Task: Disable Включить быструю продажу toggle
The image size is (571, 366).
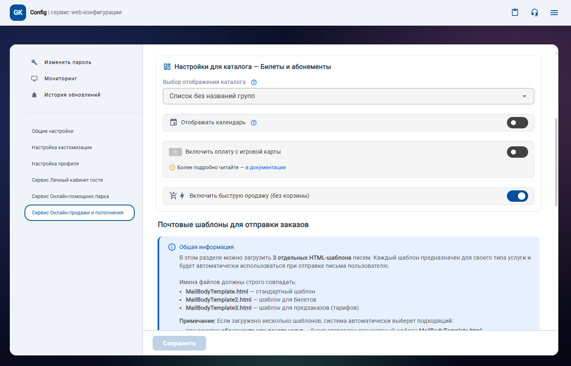Action: (517, 196)
